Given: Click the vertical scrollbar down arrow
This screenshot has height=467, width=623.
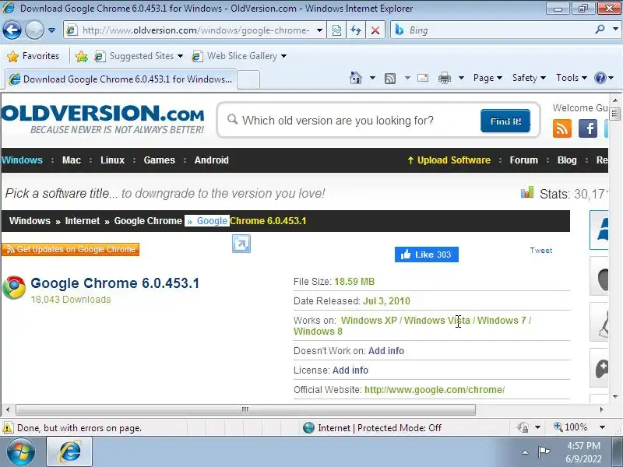Looking at the screenshot, I should (615, 397).
